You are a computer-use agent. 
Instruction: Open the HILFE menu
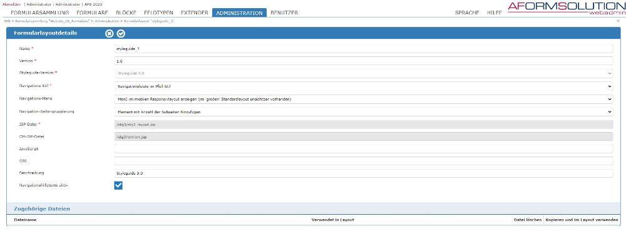495,13
